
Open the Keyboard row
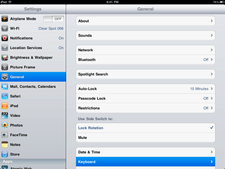[x=145, y=162]
